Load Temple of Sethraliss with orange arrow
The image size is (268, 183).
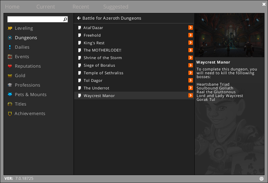point(191,73)
